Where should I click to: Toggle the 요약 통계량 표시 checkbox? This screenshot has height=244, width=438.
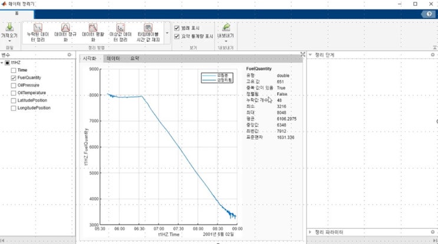tap(177, 36)
